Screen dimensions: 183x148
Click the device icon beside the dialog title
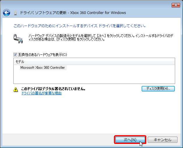tap(15, 13)
